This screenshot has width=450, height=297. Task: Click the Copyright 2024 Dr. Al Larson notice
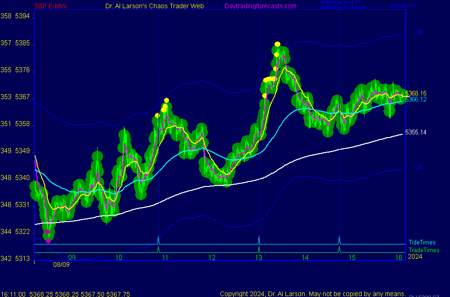point(313,294)
